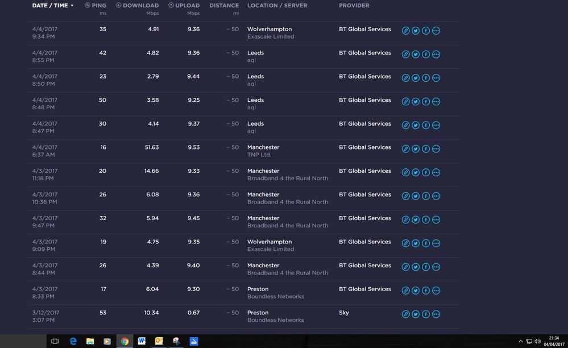Copy link for the 8:55 PM Leeds result
The image size is (568, 348).
[x=406, y=55]
